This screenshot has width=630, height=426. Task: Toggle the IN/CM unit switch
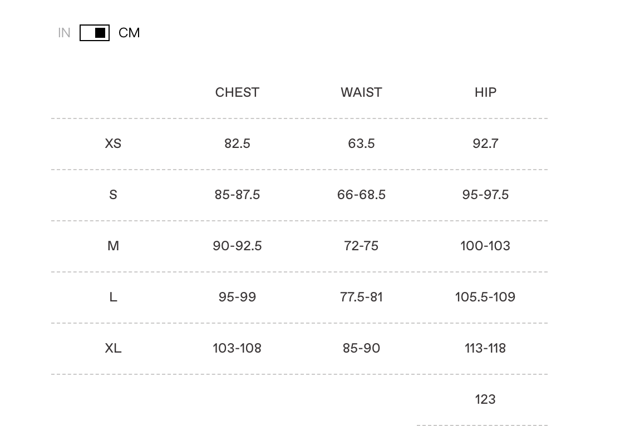pyautogui.click(x=95, y=33)
